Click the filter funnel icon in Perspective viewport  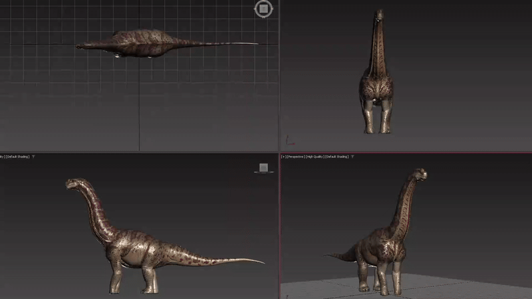pos(352,157)
